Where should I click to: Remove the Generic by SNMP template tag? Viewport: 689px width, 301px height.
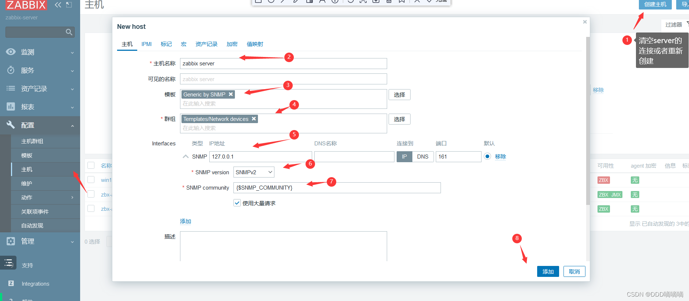click(x=231, y=94)
